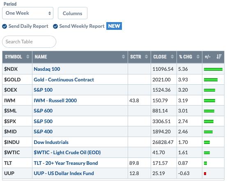
Task: Open the S&P 500 link
Action: [x=43, y=121]
